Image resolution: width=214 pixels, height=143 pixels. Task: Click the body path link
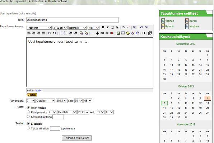click(38, 91)
